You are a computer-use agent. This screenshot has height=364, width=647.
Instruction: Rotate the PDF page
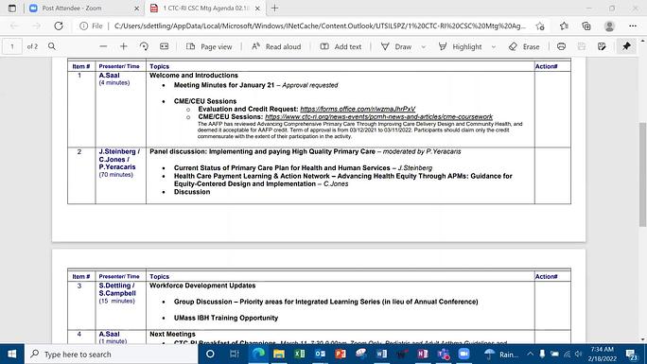coord(144,46)
